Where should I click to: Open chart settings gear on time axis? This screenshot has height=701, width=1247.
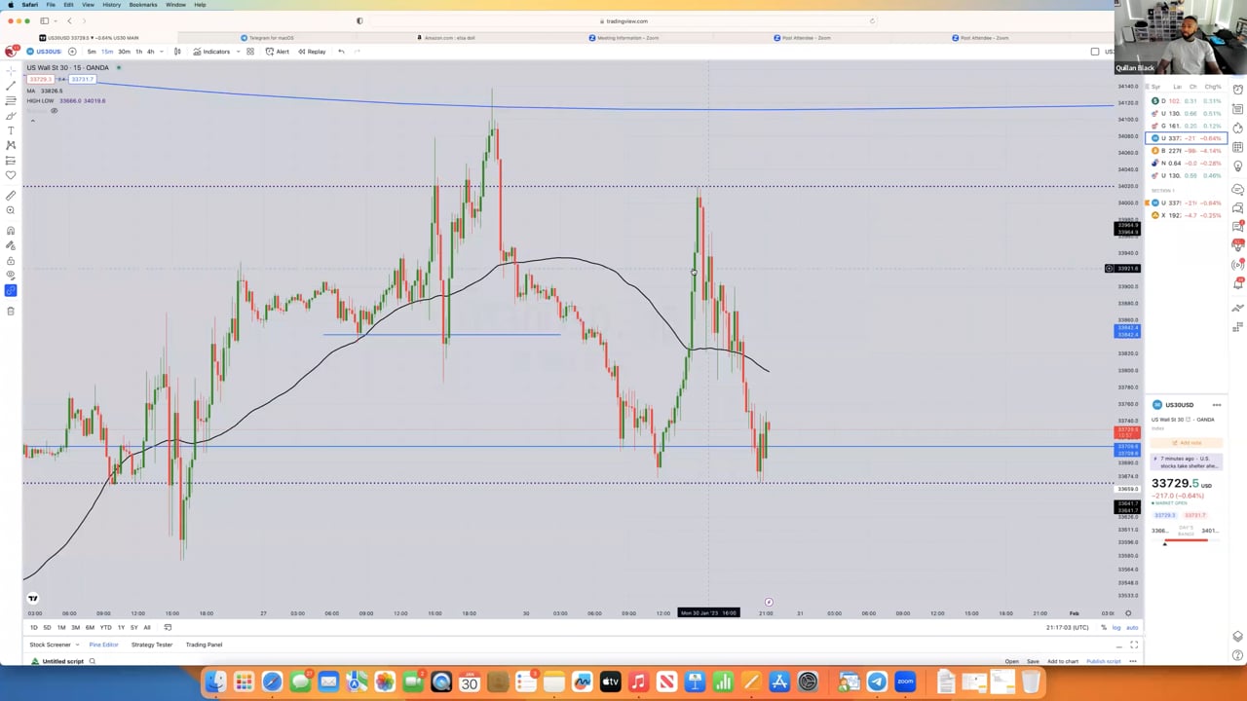point(1128,613)
